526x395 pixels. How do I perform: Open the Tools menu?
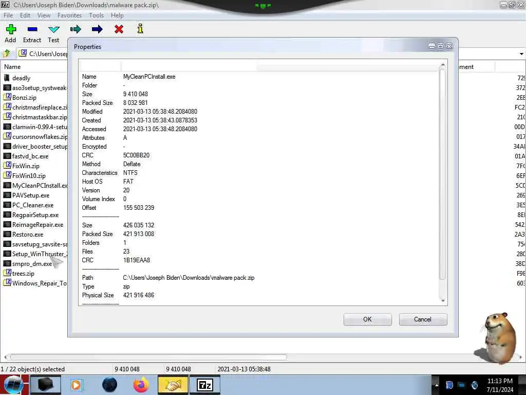pos(96,15)
